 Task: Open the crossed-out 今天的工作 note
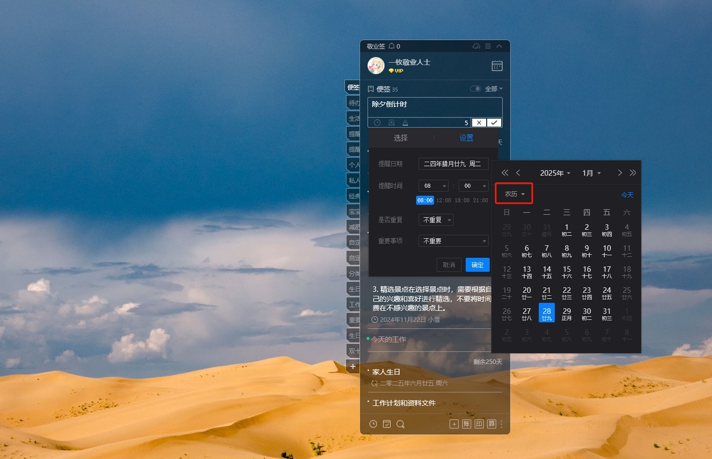point(389,339)
